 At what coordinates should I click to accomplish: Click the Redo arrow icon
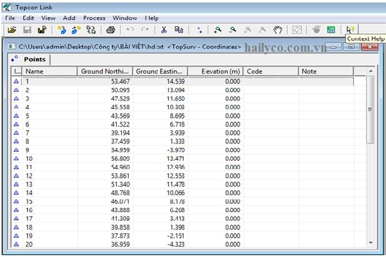tap(145, 29)
